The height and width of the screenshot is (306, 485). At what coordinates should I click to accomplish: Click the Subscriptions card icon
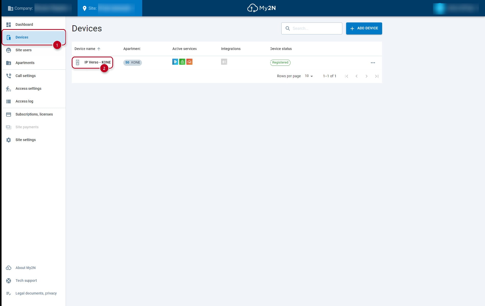coord(8,114)
